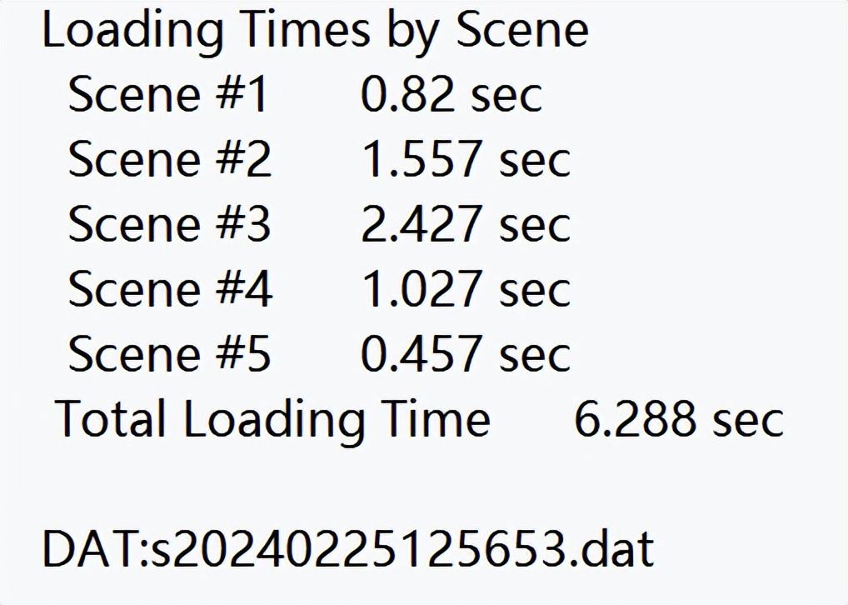Click the "Loading Times by Scene" heading
This screenshot has width=848, height=605.
pyautogui.click(x=315, y=32)
